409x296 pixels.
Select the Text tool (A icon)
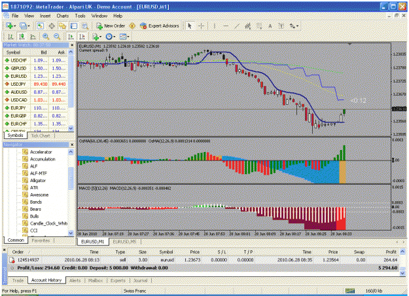coord(270,26)
